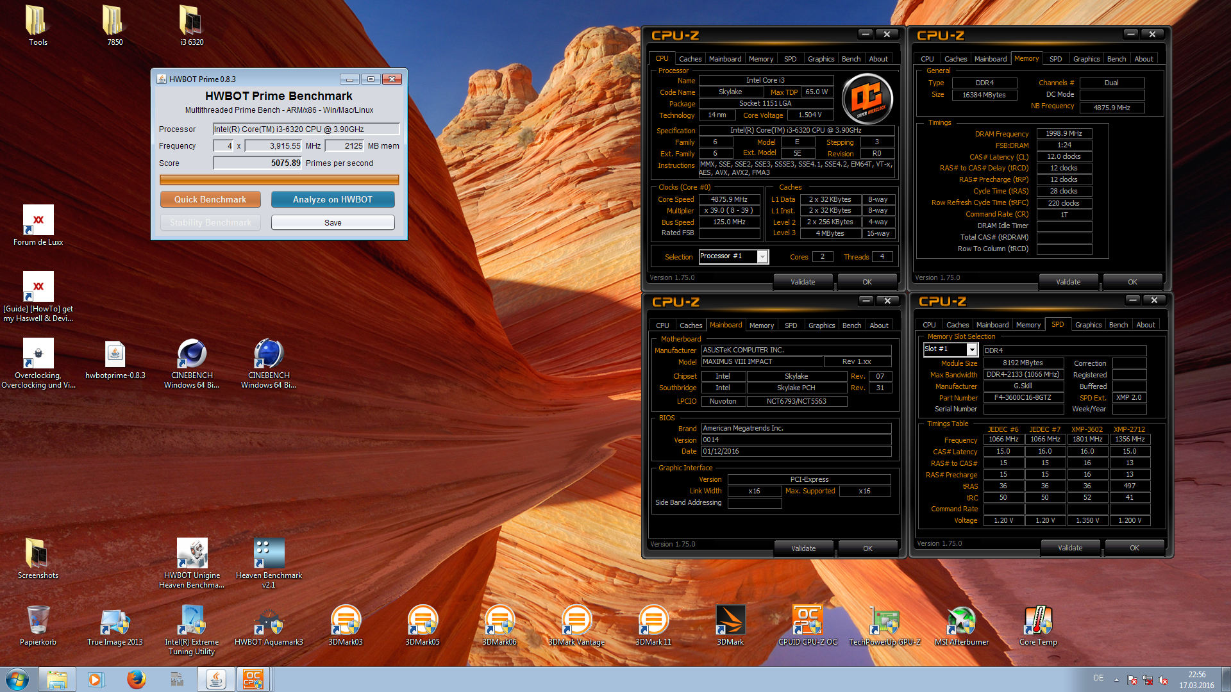Click Quick Benchmark in HWBOT Prime

210,199
